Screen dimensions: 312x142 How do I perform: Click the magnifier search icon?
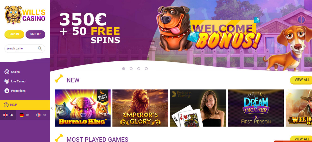(40, 48)
